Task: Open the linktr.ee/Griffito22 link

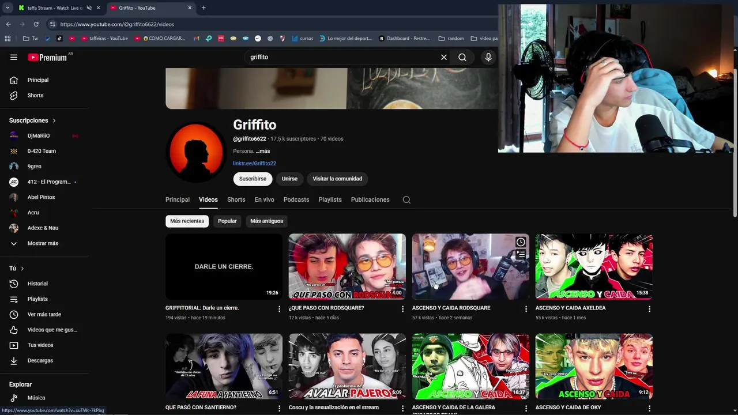Action: click(x=254, y=164)
